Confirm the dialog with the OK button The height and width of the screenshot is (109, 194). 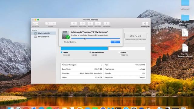[115, 42]
